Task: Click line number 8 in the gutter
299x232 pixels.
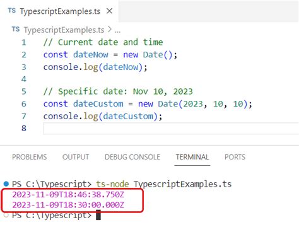Action: click(x=24, y=128)
